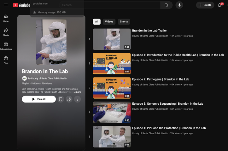Click the search magnifier button
This screenshot has height=151, width=228.
pyautogui.click(x=166, y=5)
